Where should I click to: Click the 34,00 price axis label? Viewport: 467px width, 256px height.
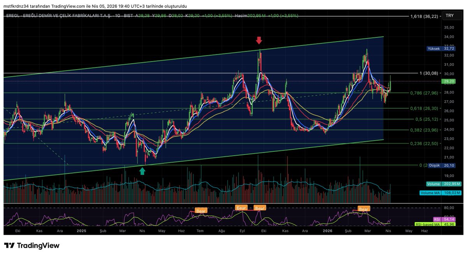coord(449,37)
